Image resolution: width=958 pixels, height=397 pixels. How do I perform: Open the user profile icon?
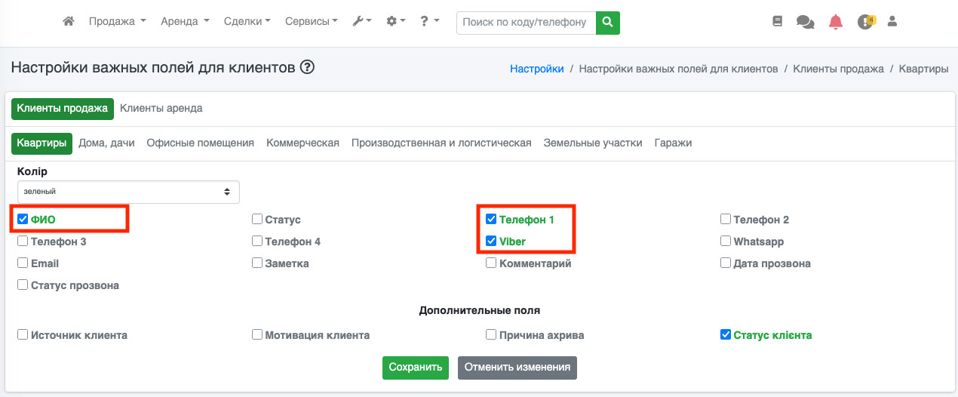click(x=892, y=22)
